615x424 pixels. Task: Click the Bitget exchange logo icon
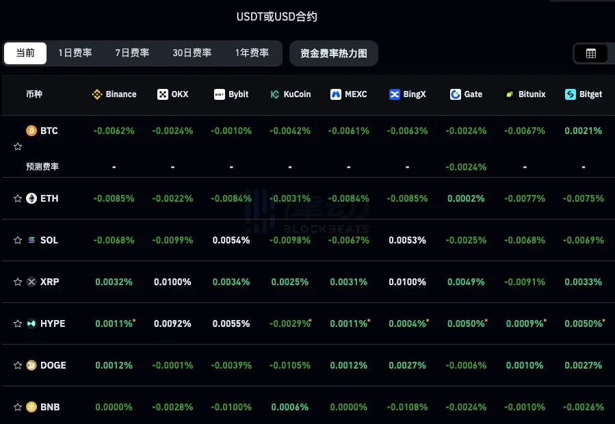click(571, 94)
